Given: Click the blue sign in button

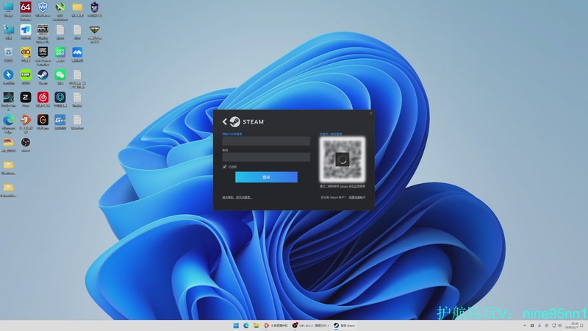Looking at the screenshot, I should tap(266, 177).
